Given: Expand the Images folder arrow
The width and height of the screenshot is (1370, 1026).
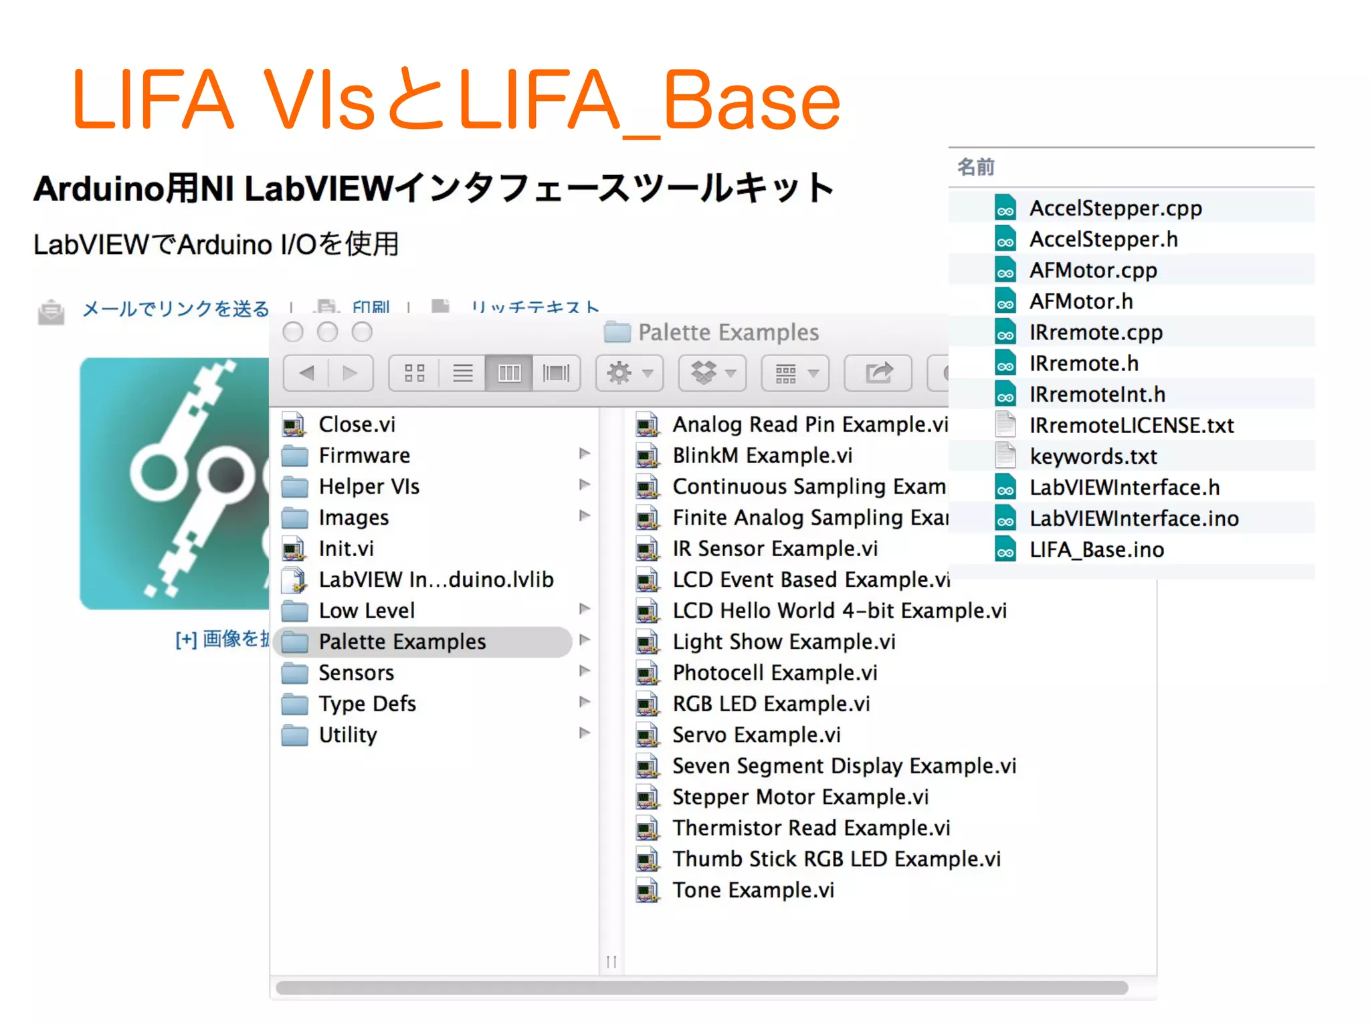Looking at the screenshot, I should click(x=585, y=515).
